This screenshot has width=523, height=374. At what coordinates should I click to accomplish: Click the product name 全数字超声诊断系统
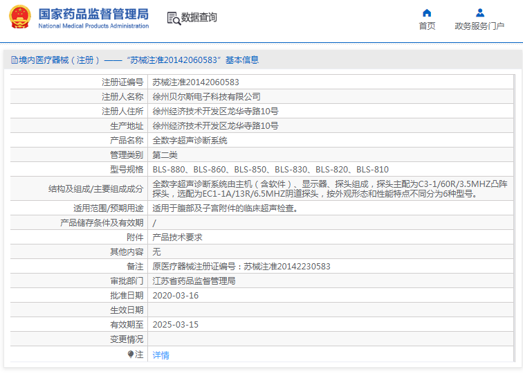[x=190, y=140]
